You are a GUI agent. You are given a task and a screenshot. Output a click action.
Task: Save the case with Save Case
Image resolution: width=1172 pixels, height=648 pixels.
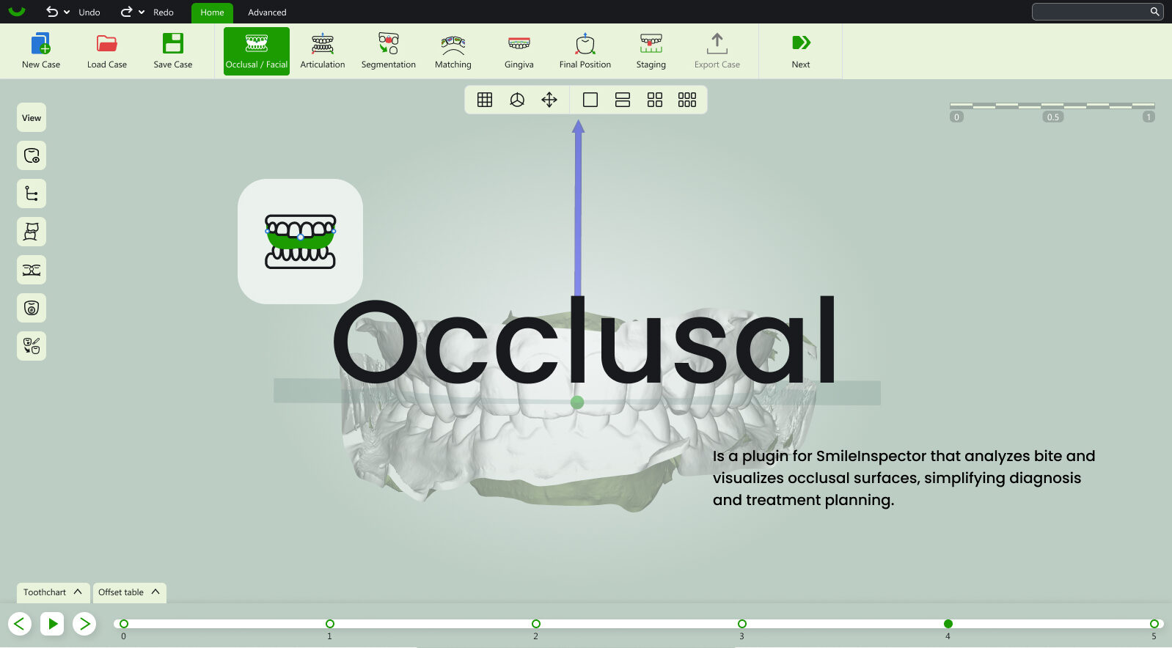[x=172, y=51]
